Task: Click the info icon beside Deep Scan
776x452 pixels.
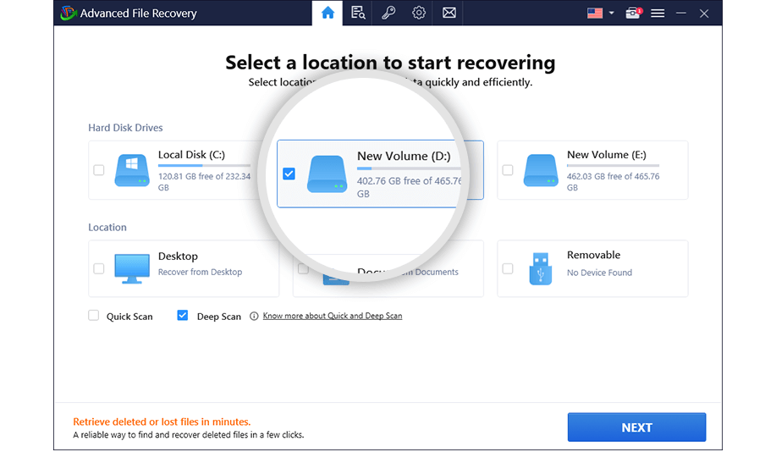Action: pos(251,317)
